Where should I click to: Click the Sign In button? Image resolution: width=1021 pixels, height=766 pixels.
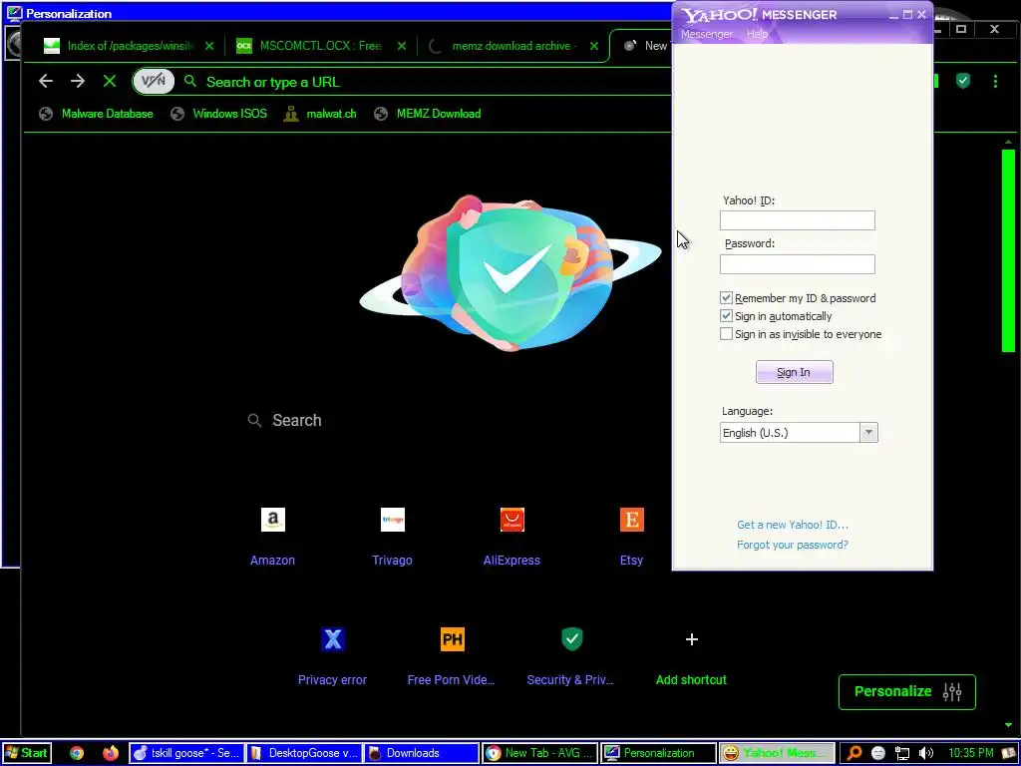tap(794, 372)
